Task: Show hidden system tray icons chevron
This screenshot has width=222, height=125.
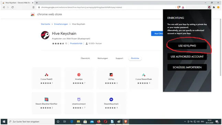Action: pos(185,122)
